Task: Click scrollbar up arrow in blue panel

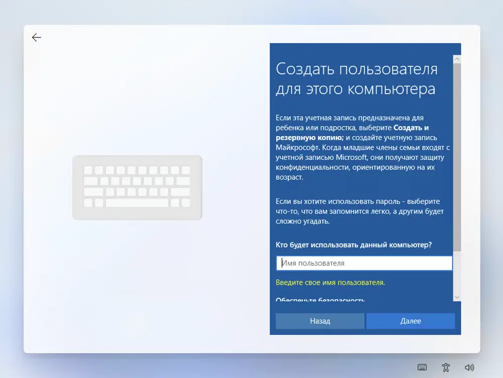Action: [457, 59]
